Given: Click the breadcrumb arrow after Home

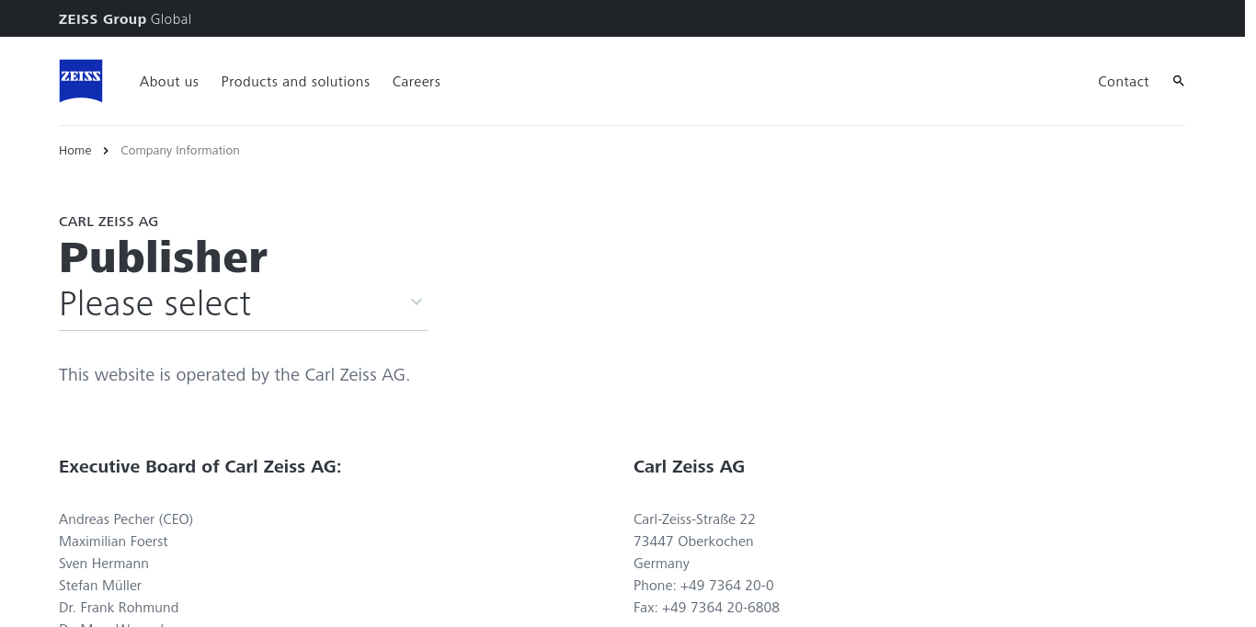Looking at the screenshot, I should [x=106, y=151].
